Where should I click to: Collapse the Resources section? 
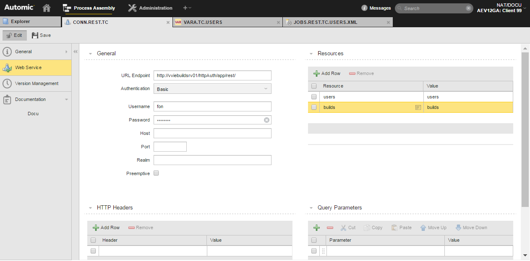pos(311,54)
